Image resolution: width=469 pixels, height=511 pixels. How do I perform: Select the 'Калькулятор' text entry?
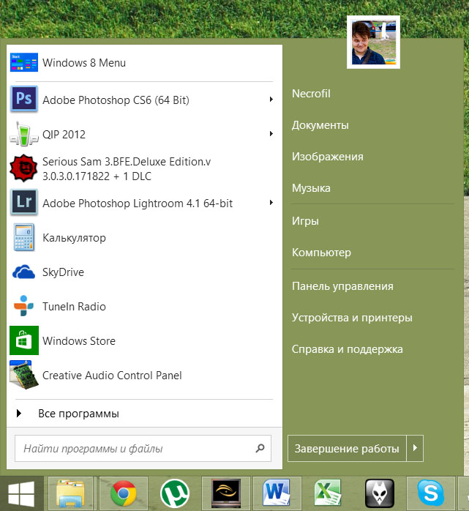[x=74, y=238]
